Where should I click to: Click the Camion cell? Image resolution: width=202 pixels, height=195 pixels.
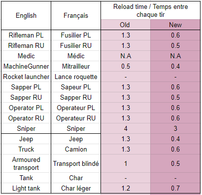click(76, 149)
